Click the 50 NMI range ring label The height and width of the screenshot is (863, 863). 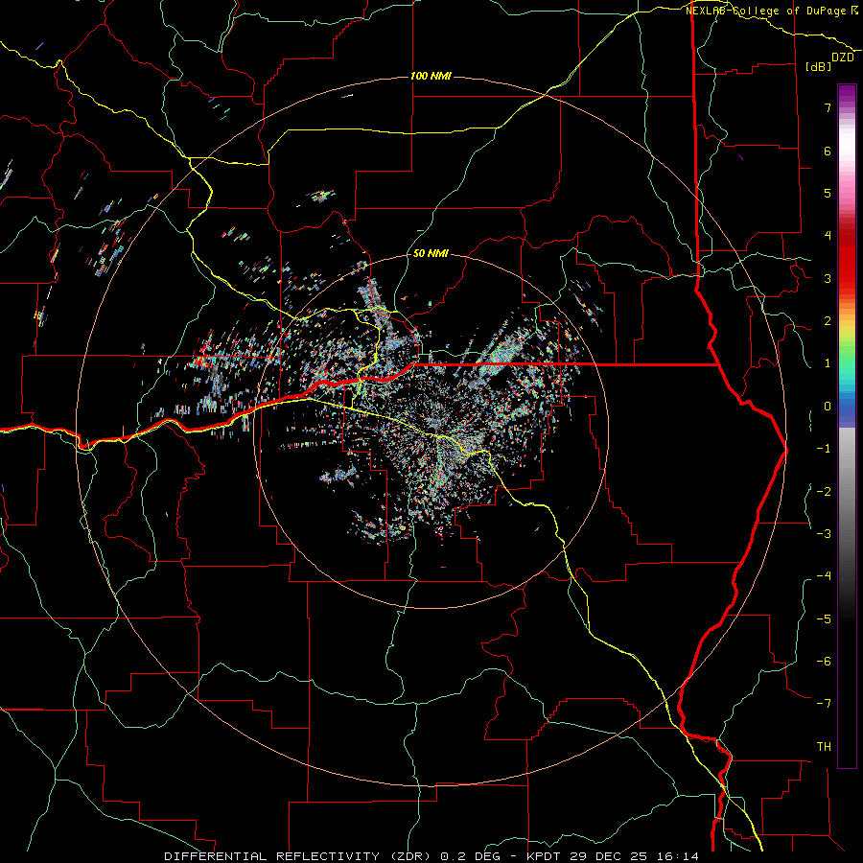[x=431, y=253]
